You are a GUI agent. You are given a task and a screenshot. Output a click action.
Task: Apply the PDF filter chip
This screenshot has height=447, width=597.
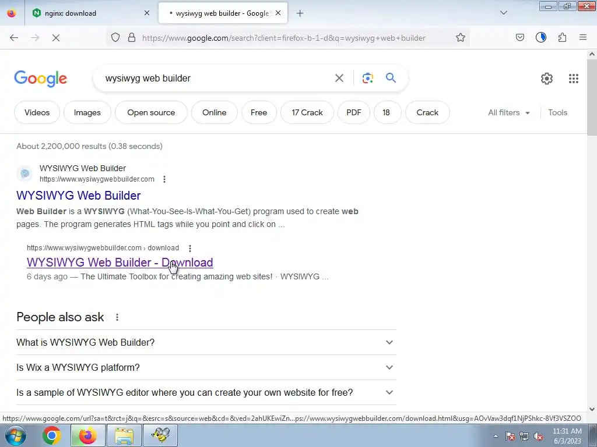tap(354, 112)
